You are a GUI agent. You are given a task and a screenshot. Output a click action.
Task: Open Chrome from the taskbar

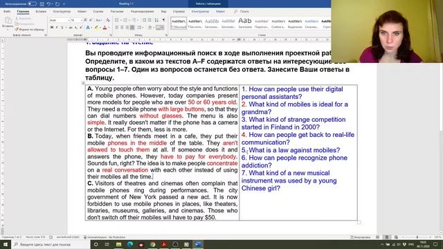click(153, 244)
